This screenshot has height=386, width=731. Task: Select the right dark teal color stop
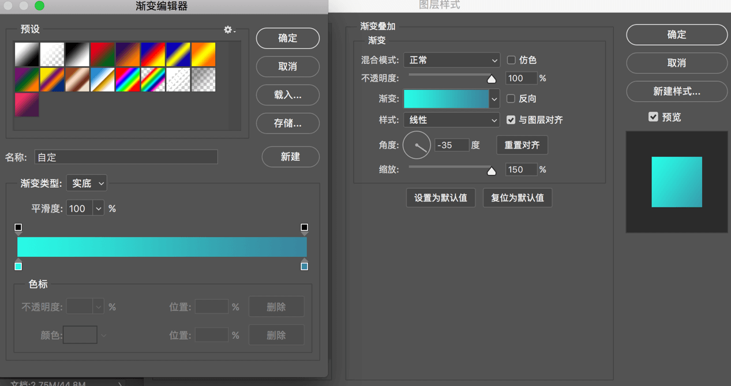pos(304,266)
